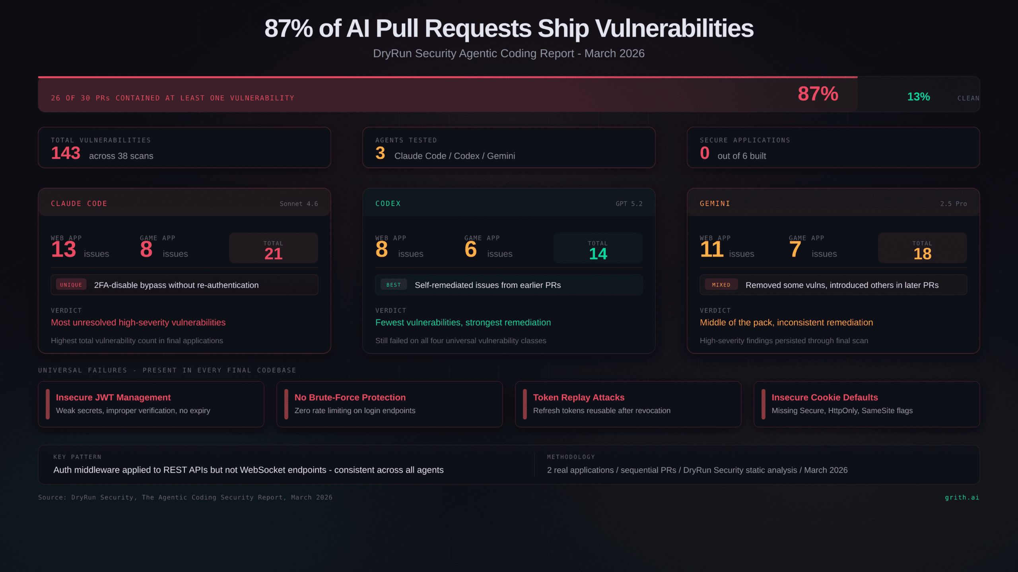1018x572 pixels.
Task: Click the UNIQUE badge in Claude Code card
Action: [x=71, y=285]
